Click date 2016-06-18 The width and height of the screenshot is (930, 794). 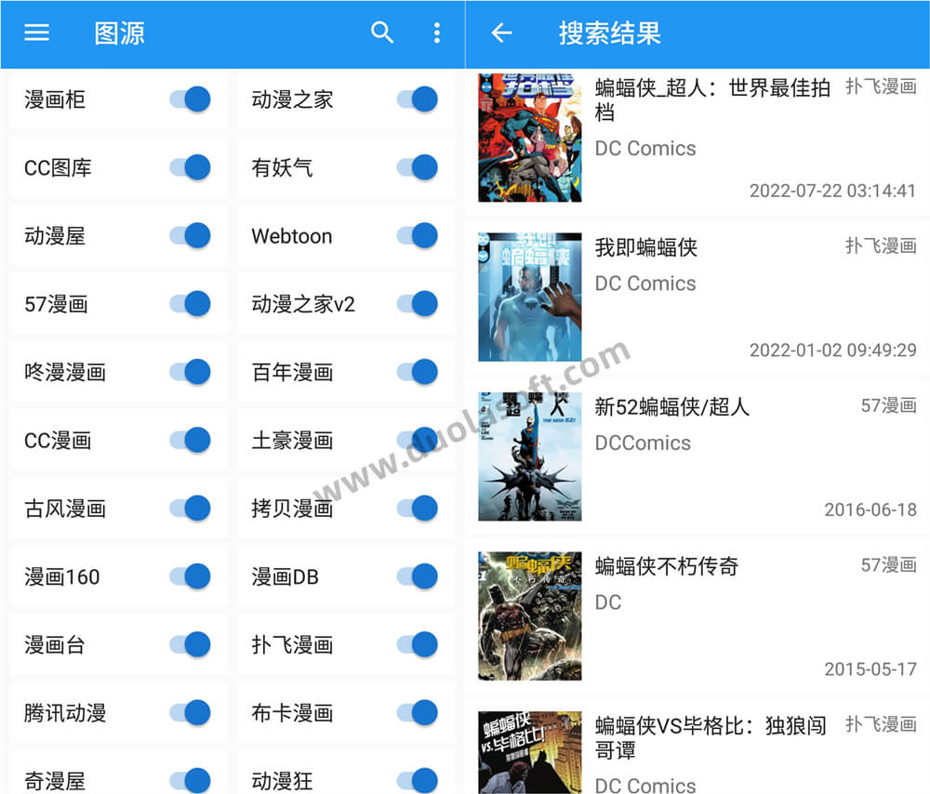pos(870,509)
